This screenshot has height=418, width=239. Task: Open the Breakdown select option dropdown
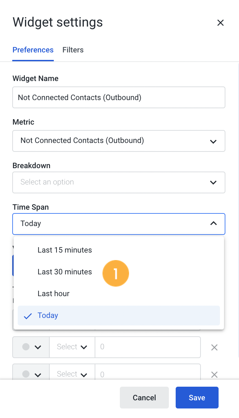(119, 182)
